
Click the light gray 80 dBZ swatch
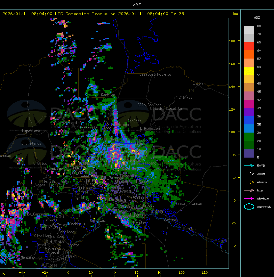point(249,30)
